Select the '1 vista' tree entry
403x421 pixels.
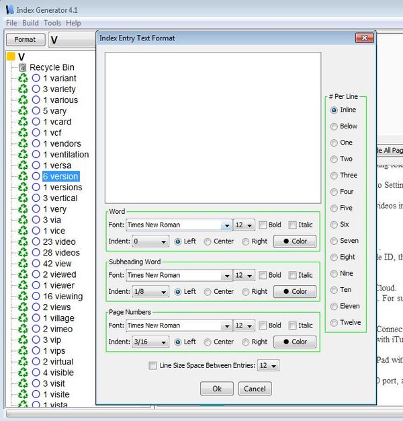pyautogui.click(x=55, y=404)
